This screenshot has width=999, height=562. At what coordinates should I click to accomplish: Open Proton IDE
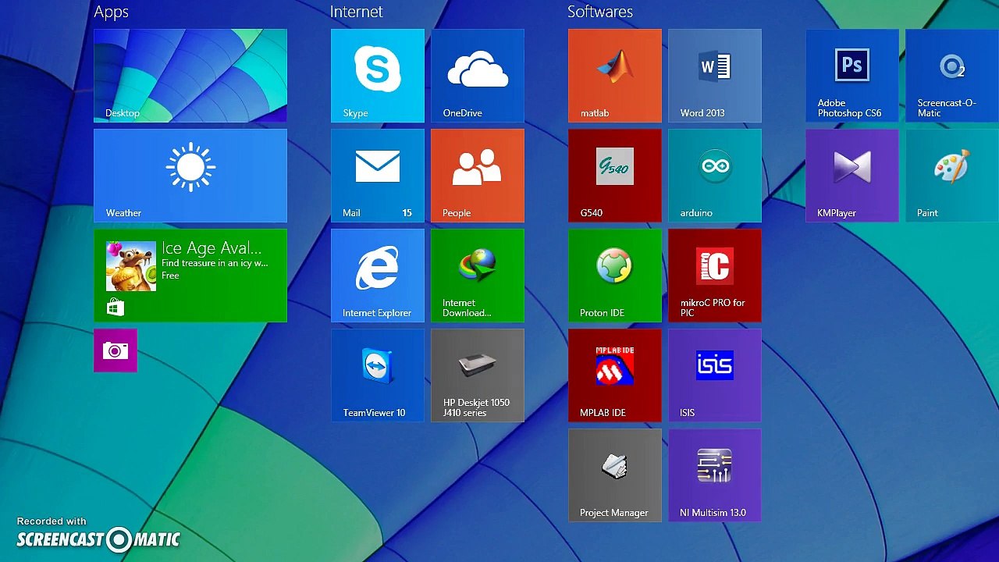coord(615,276)
